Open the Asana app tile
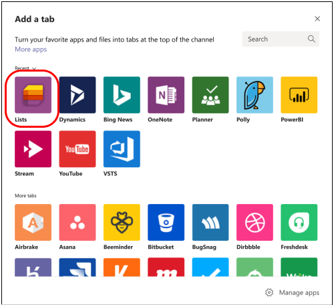This screenshot has width=334, height=305. tap(77, 222)
